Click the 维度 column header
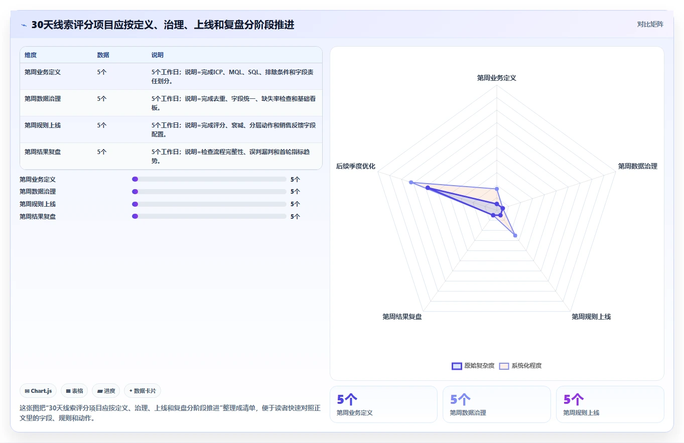Viewport: 684px width, 443px height. (x=31, y=55)
